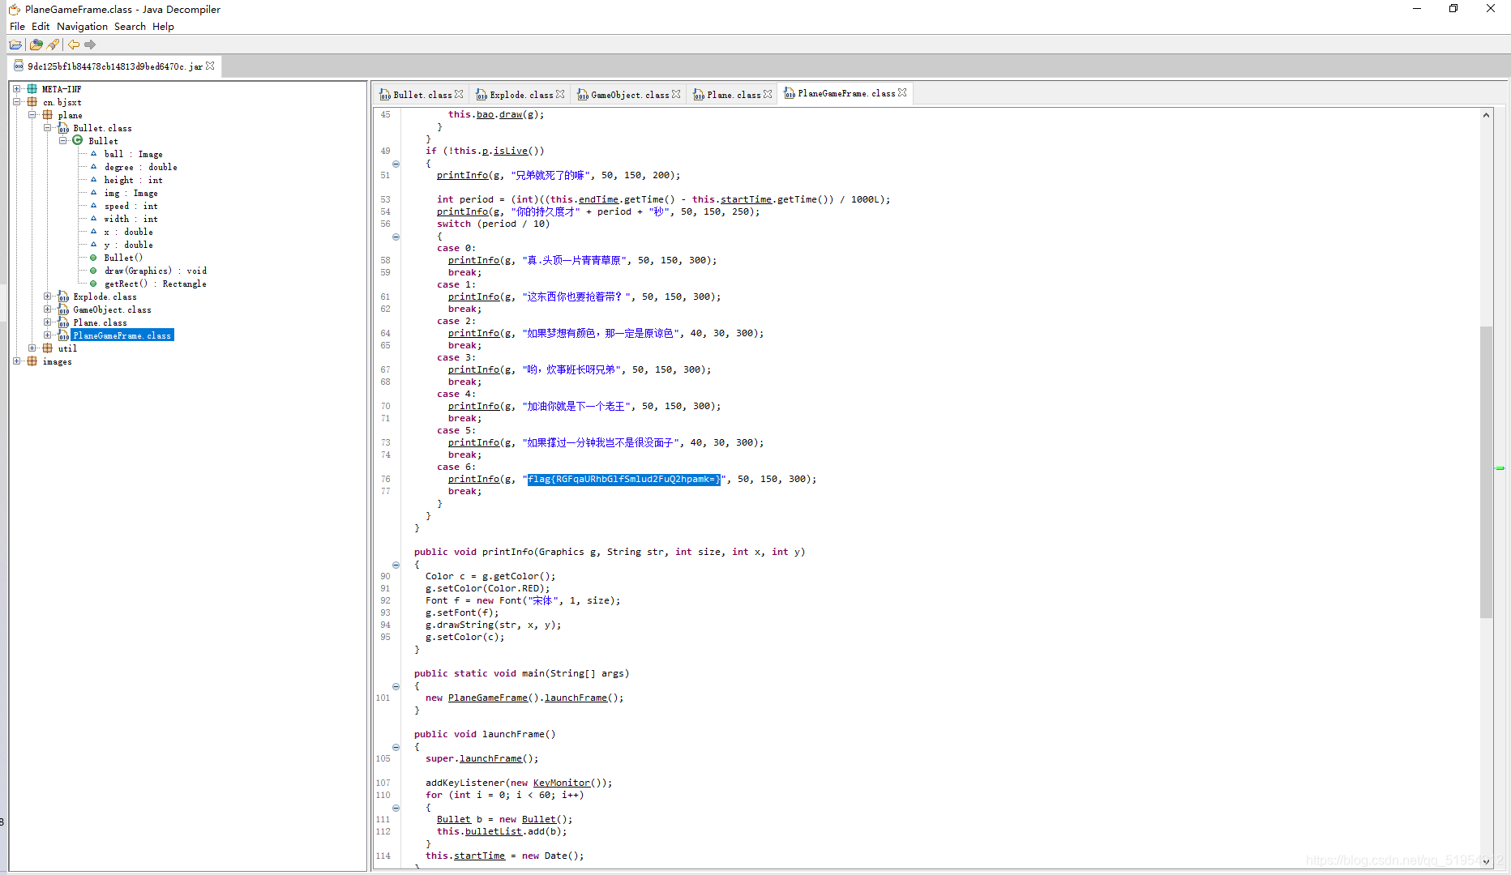Close the PlaneGameFrame.class editor tab

[902, 93]
